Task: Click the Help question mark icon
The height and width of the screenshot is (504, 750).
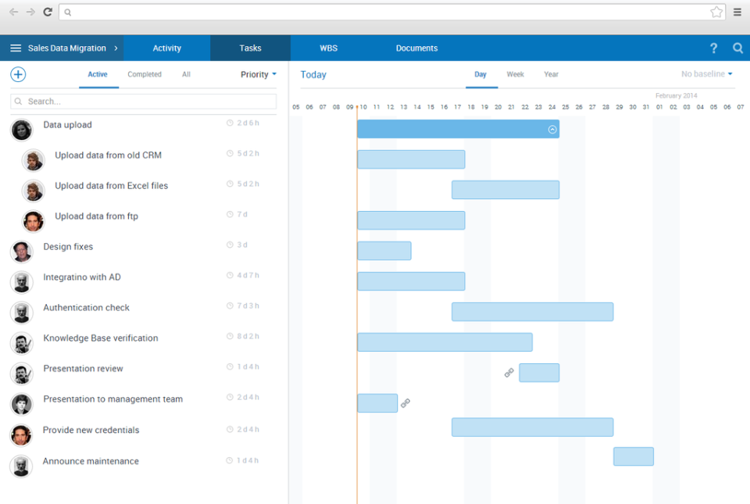Action: click(x=713, y=48)
